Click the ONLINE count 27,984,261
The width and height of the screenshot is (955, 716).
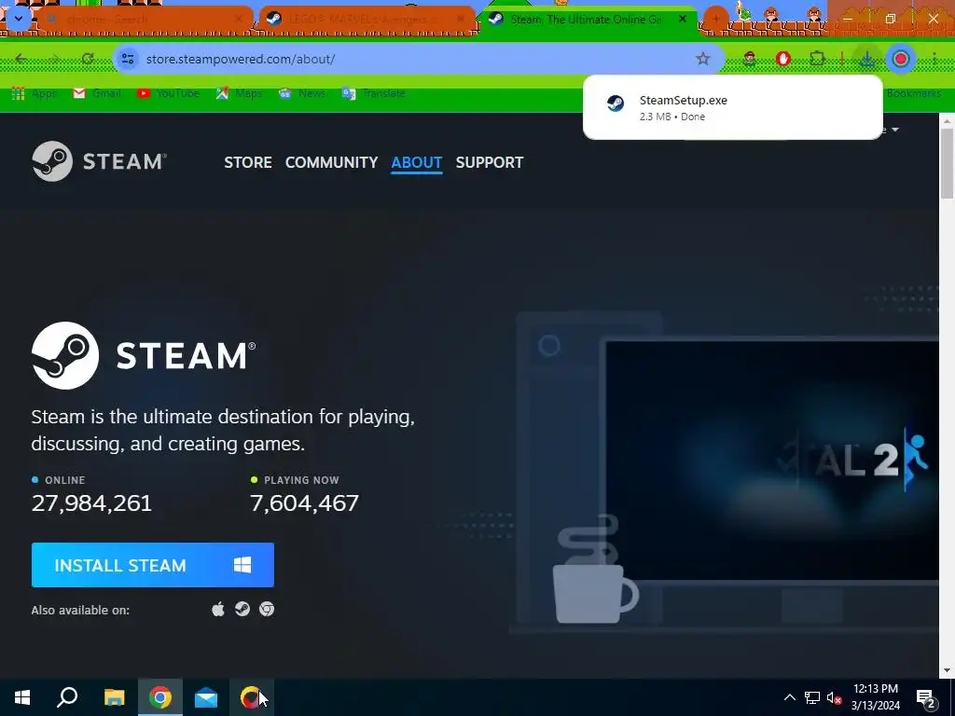[91, 503]
